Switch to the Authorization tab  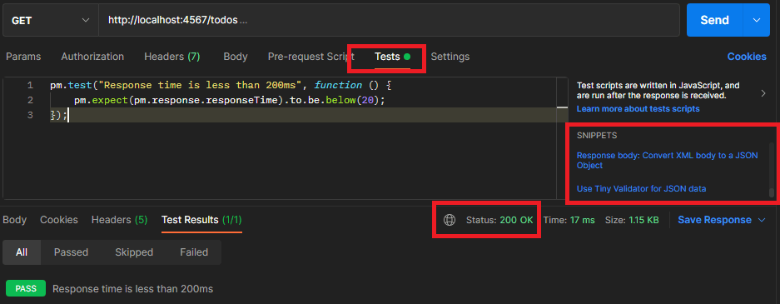92,57
